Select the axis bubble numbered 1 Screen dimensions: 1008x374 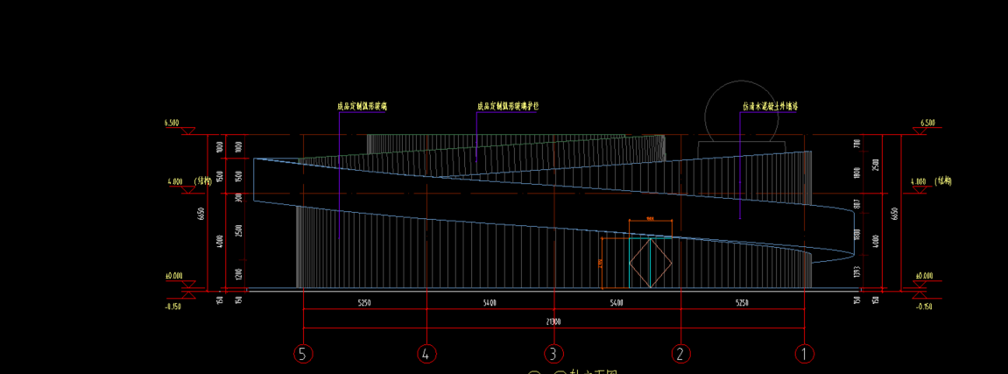coord(804,354)
